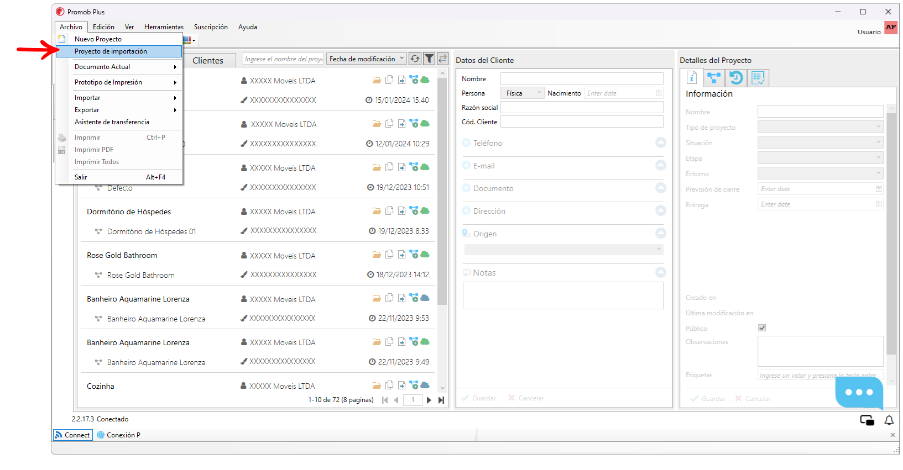Open the Información tab icon in Detalles
This screenshot has width=903, height=470.
tap(692, 77)
